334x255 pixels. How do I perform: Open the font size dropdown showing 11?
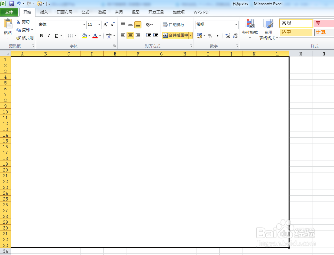[99, 25]
